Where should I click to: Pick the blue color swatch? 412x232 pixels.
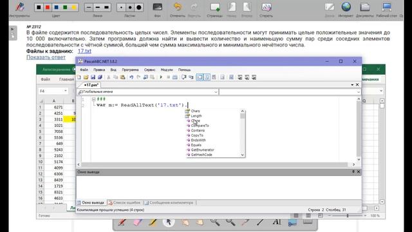point(56,7)
